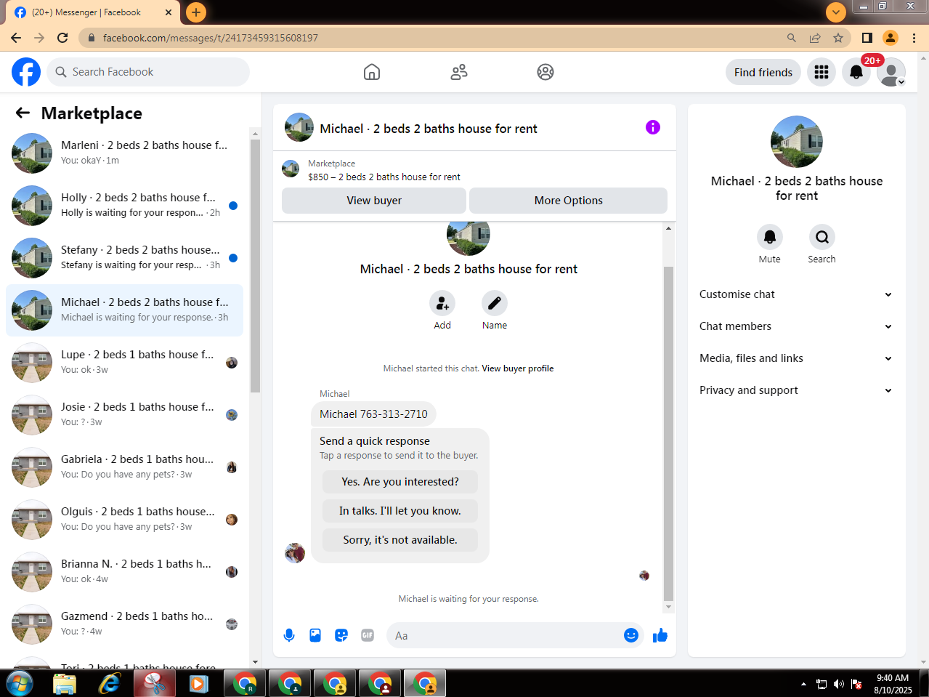This screenshot has width=929, height=697.
Task: Open the Windows Start button
Action: pyautogui.click(x=20, y=683)
